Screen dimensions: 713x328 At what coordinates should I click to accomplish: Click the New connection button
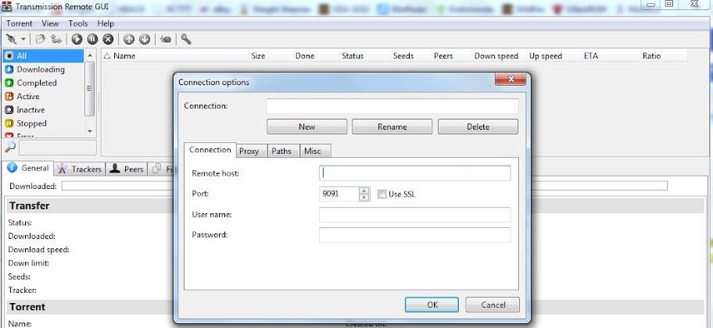coord(307,127)
